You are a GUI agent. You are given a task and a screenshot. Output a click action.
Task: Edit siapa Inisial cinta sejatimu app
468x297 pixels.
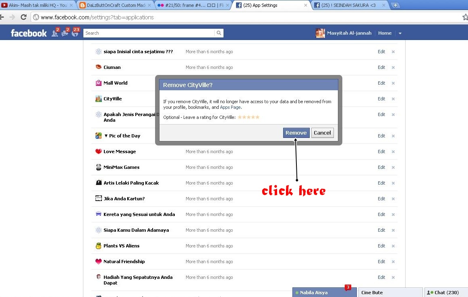point(381,52)
